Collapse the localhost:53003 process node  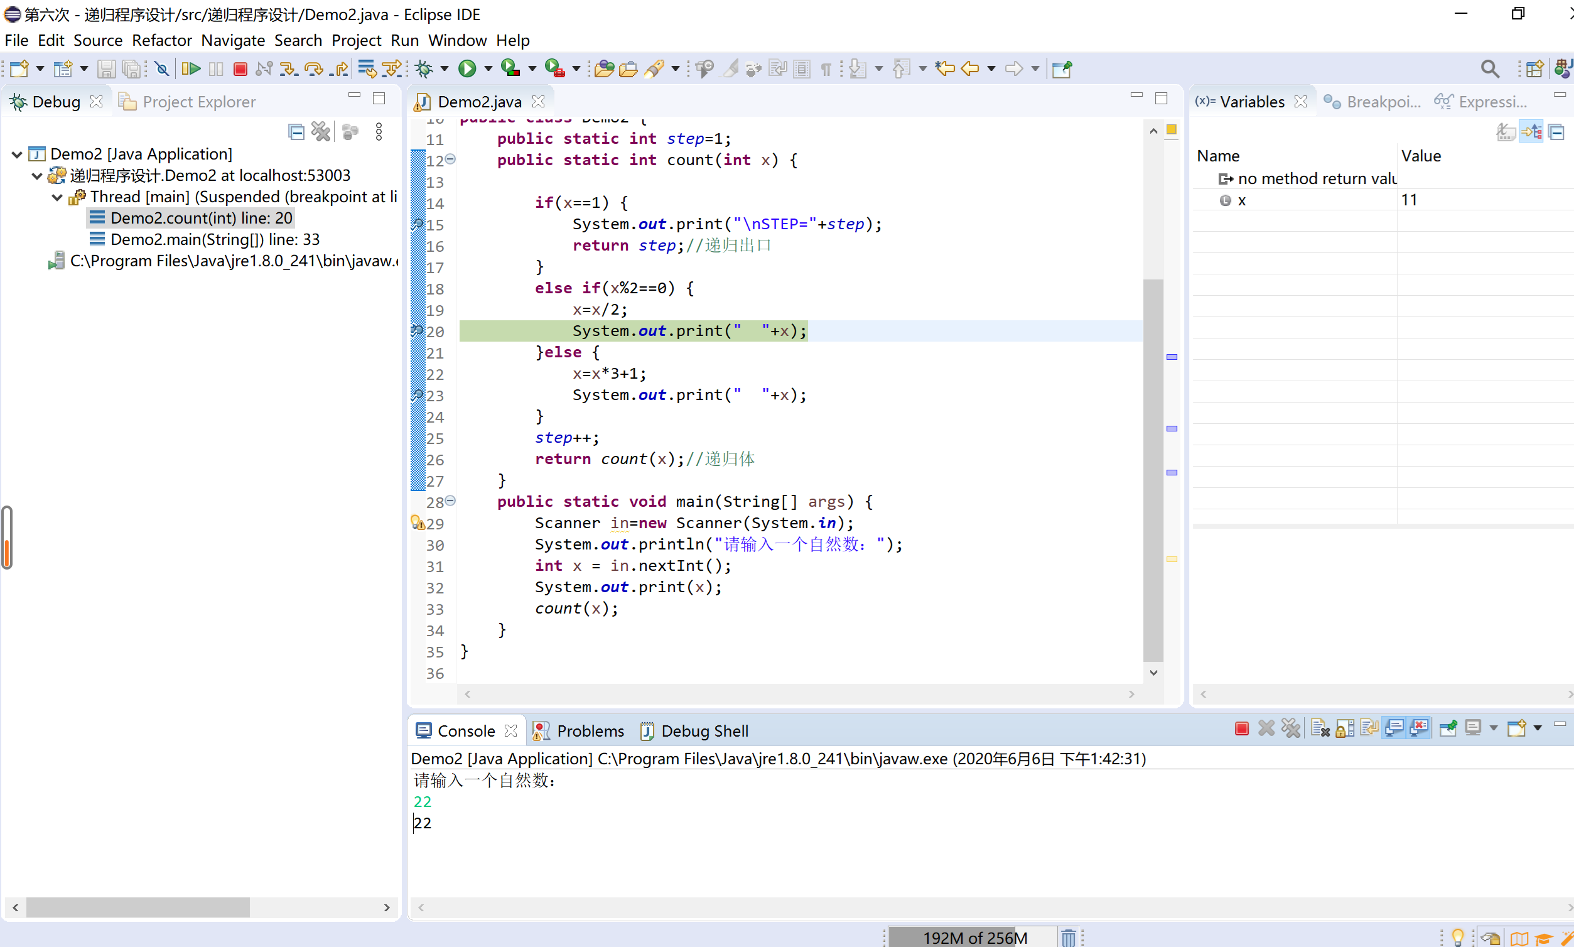tap(37, 175)
